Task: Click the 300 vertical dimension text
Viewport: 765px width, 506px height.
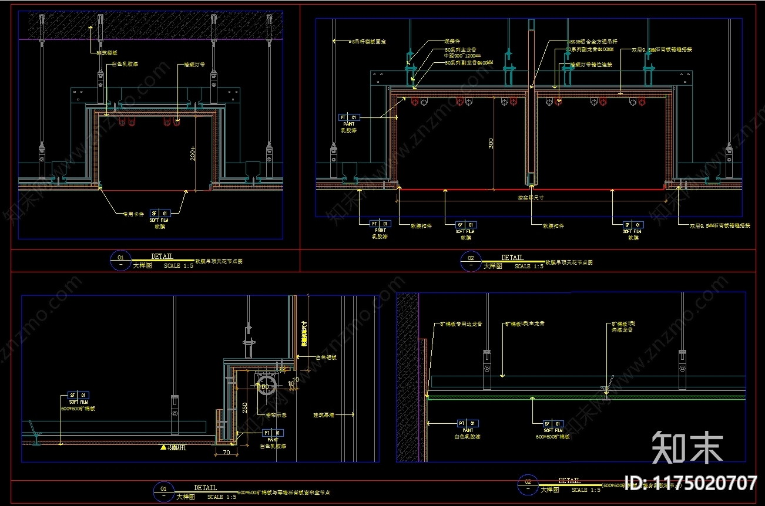Action: click(x=491, y=143)
